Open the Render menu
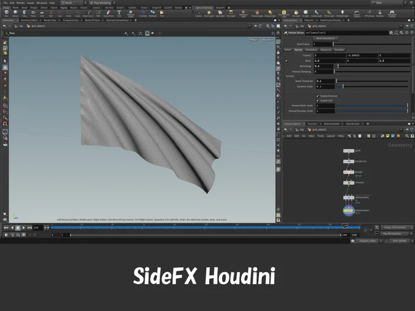Screen dimensions: 415x311 tap(20, 3)
